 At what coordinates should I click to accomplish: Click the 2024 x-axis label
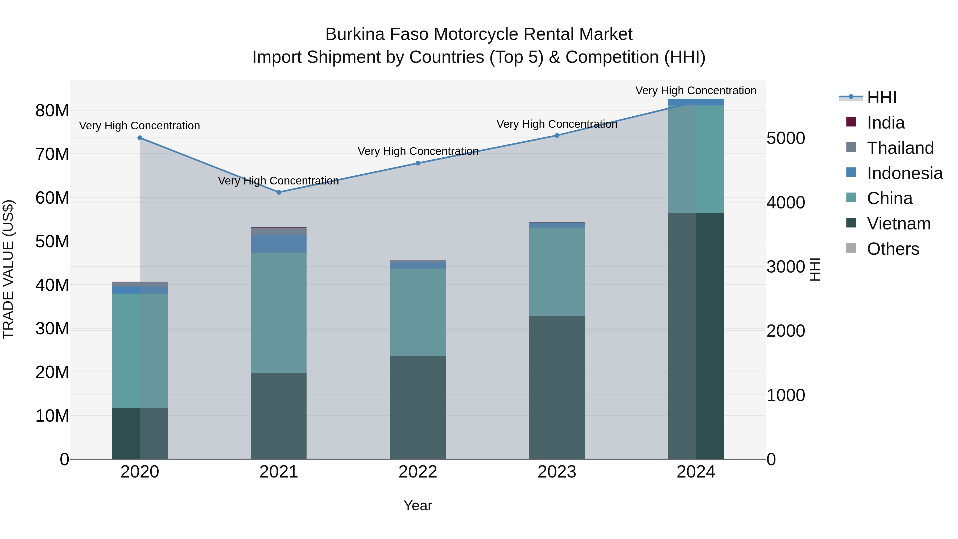[x=696, y=472]
